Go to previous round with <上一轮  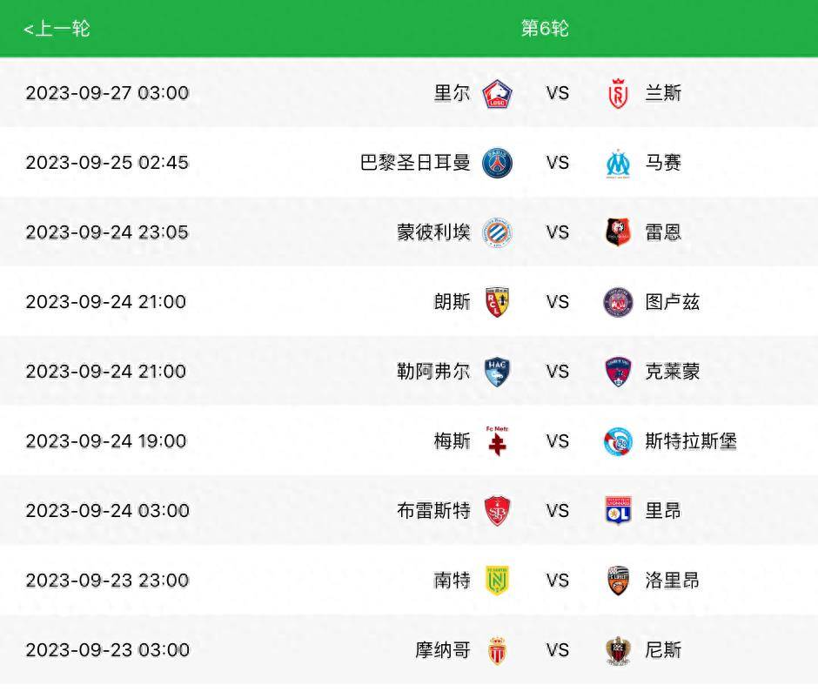tap(57, 29)
